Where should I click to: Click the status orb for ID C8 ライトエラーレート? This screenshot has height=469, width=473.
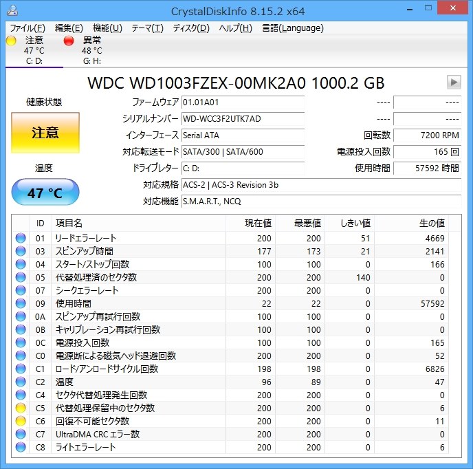(21, 447)
